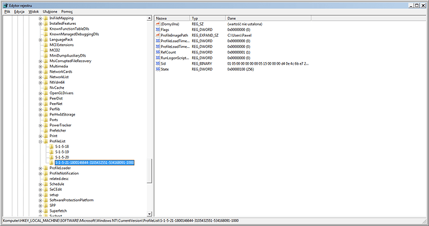
Task: Expand the LanguagePack key
Action: point(40,40)
